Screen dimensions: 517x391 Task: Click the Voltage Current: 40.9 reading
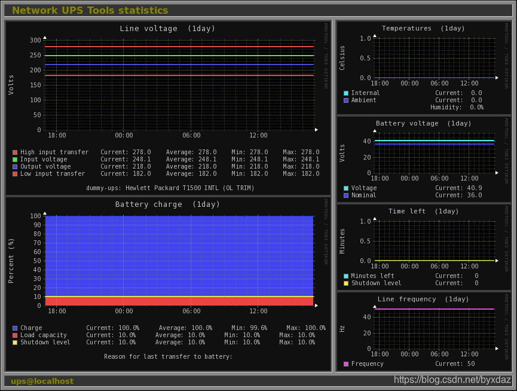click(x=458, y=188)
